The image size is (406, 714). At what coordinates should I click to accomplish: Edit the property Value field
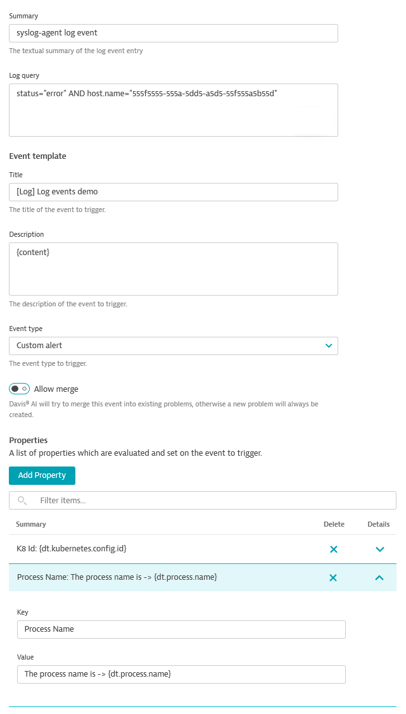[181, 674]
